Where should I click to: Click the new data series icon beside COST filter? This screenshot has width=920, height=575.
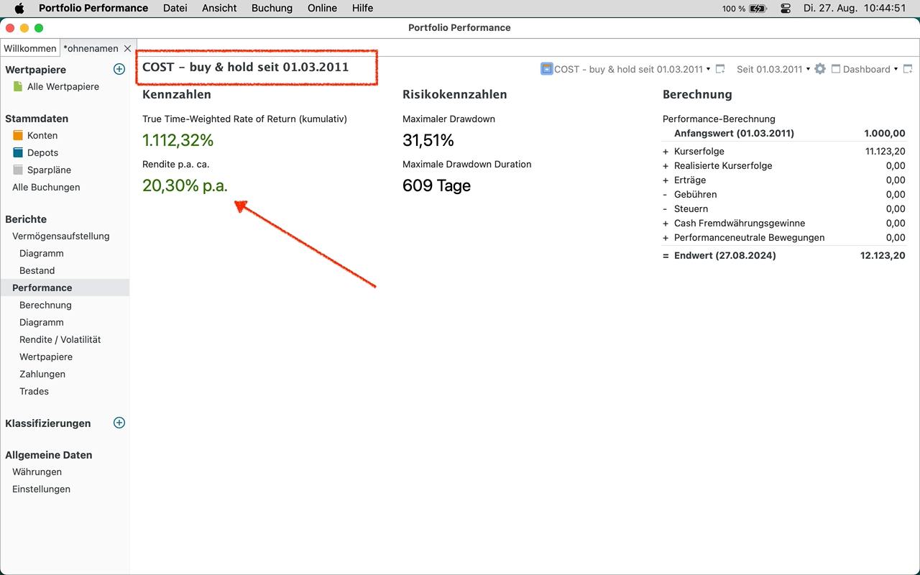click(720, 69)
